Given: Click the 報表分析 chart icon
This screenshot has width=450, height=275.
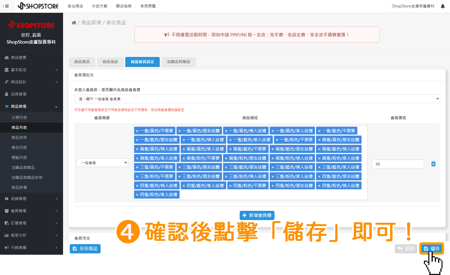Looking at the screenshot, I should pyautogui.click(x=6, y=235).
